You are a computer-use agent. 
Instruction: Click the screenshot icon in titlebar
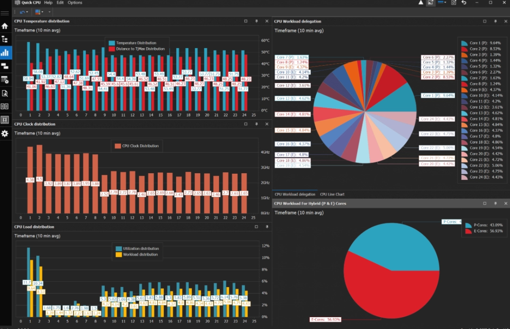[453, 3]
